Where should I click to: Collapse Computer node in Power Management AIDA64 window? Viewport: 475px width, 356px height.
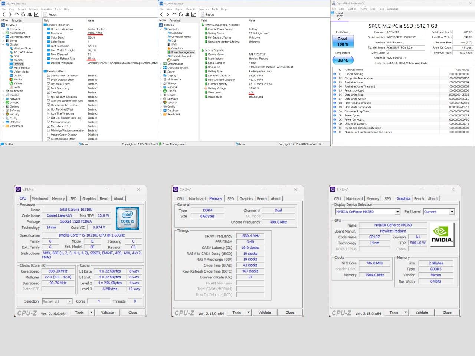coord(161,29)
